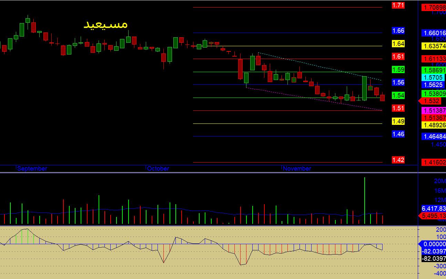The image size is (446, 279).
Task: Click the September date marker
Action: [x=32, y=169]
